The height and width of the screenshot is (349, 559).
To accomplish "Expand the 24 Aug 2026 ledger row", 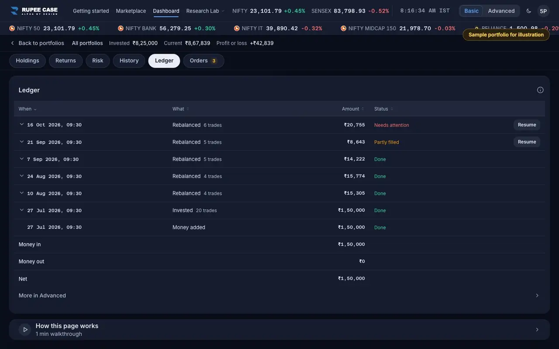I will (21, 176).
